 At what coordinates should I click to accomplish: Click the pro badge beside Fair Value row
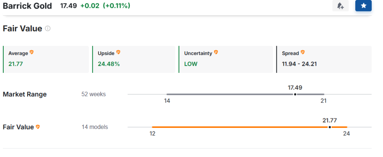pos(38,127)
